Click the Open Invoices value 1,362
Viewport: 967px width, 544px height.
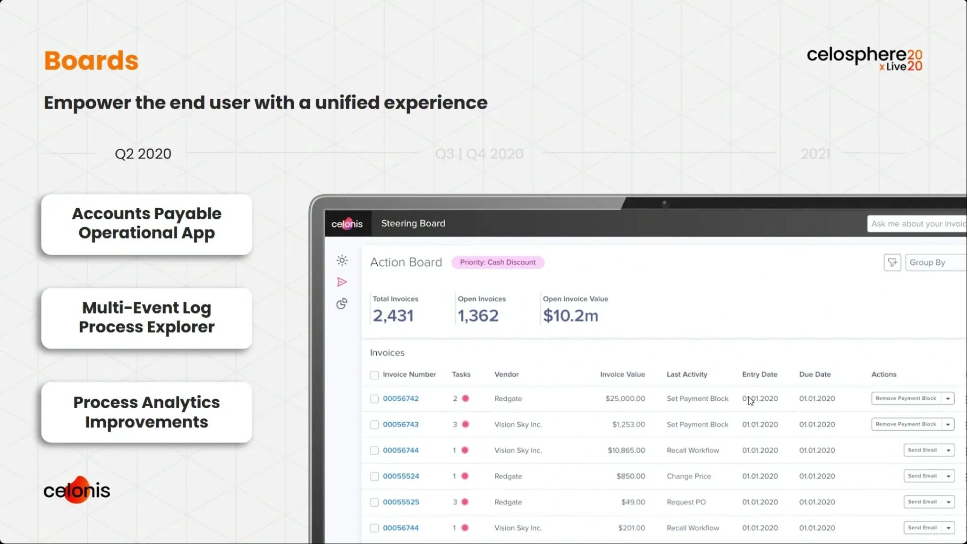478,315
